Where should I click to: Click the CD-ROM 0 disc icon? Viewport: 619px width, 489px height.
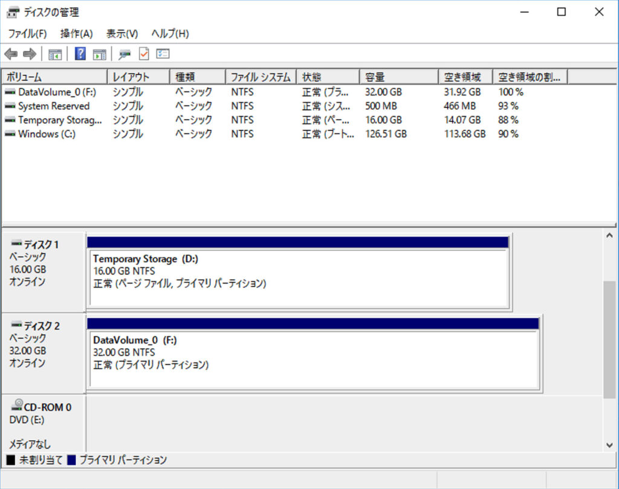tap(17, 405)
